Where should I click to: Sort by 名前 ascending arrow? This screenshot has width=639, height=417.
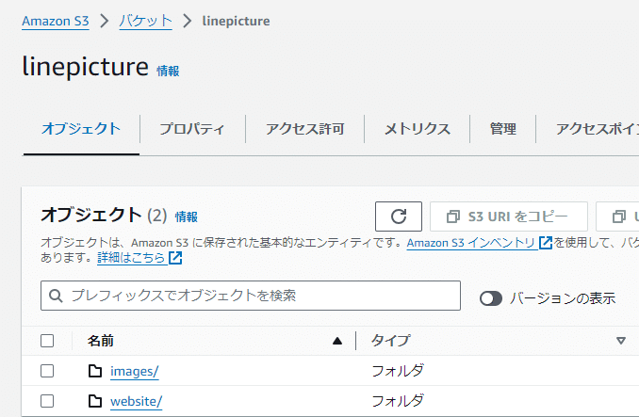[337, 341]
